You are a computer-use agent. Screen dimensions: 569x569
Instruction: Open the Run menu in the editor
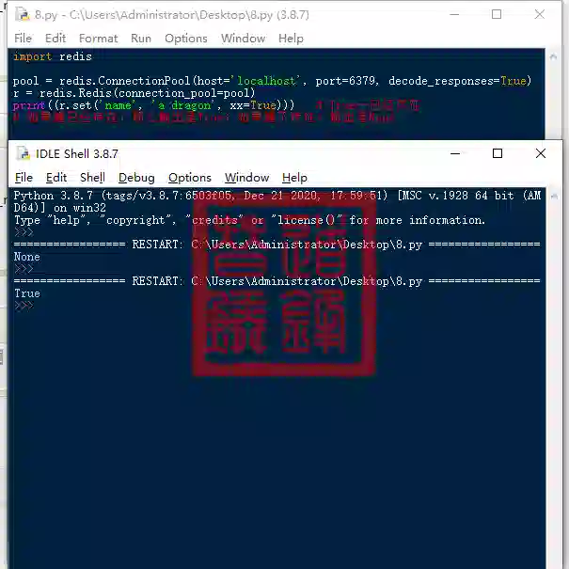(141, 39)
